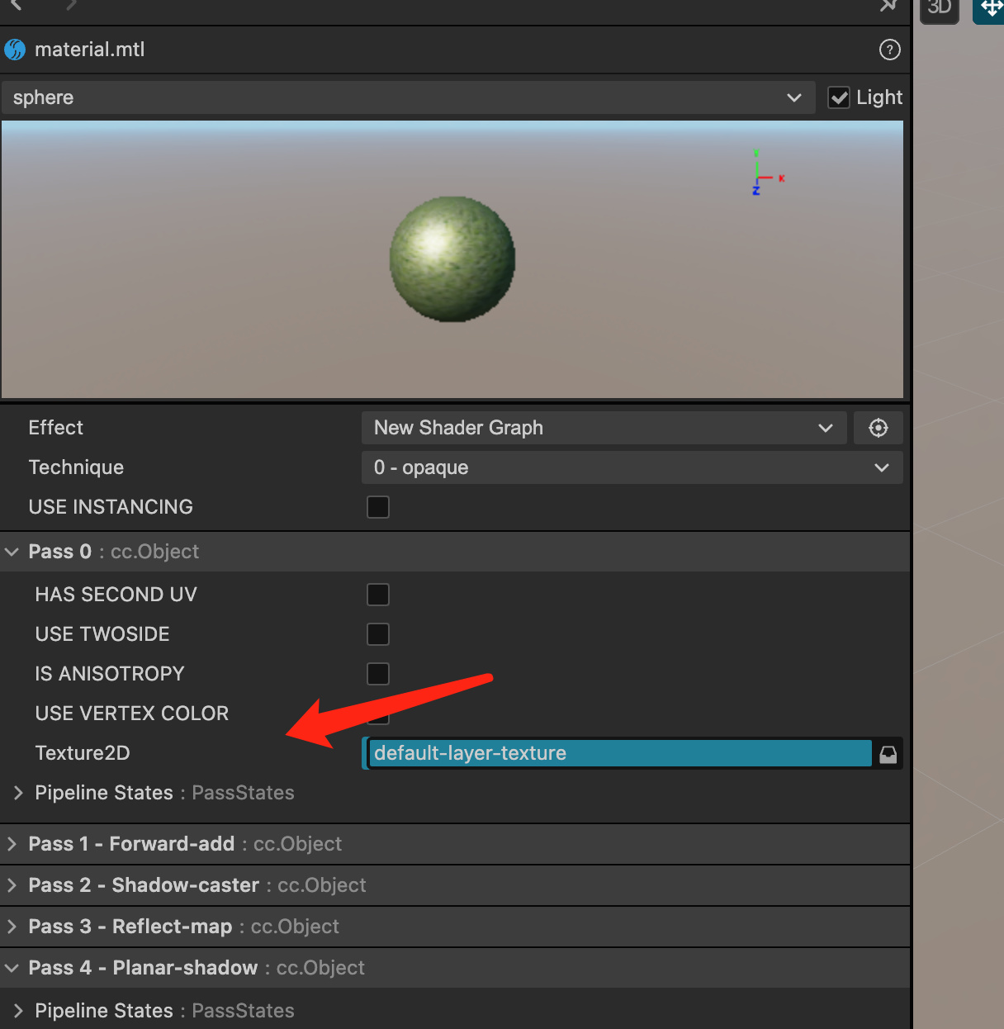
Task: Expand Pass 1 - Forward-add section
Action: tap(12, 844)
